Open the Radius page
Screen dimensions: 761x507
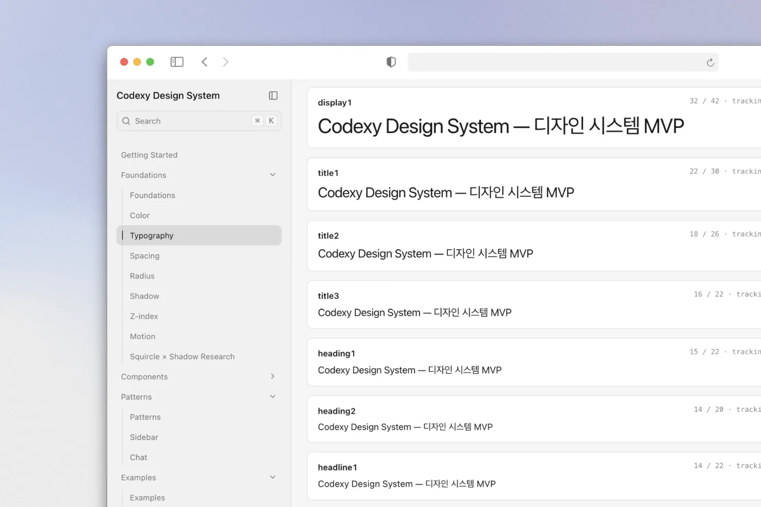pos(142,276)
